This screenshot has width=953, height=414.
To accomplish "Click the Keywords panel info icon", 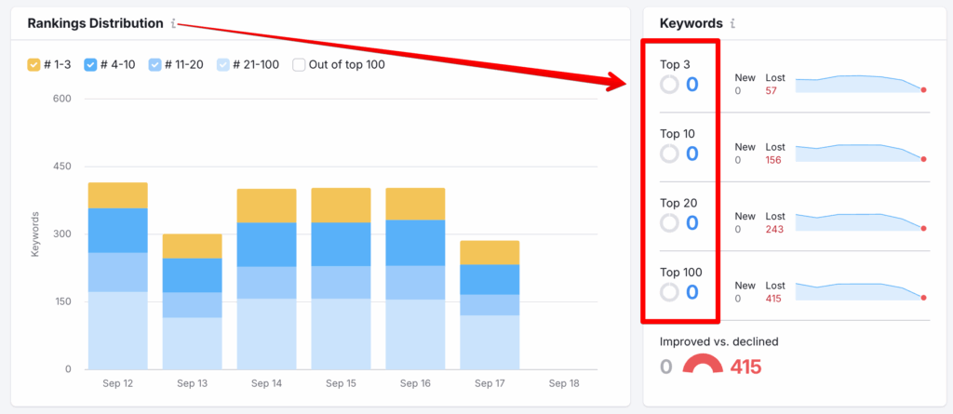I will pos(732,23).
